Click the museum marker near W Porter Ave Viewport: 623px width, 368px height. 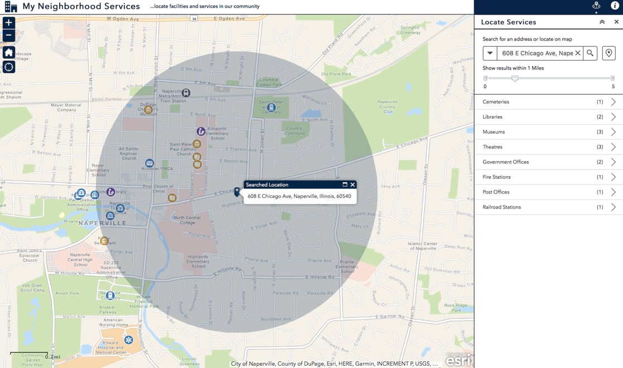point(104,240)
